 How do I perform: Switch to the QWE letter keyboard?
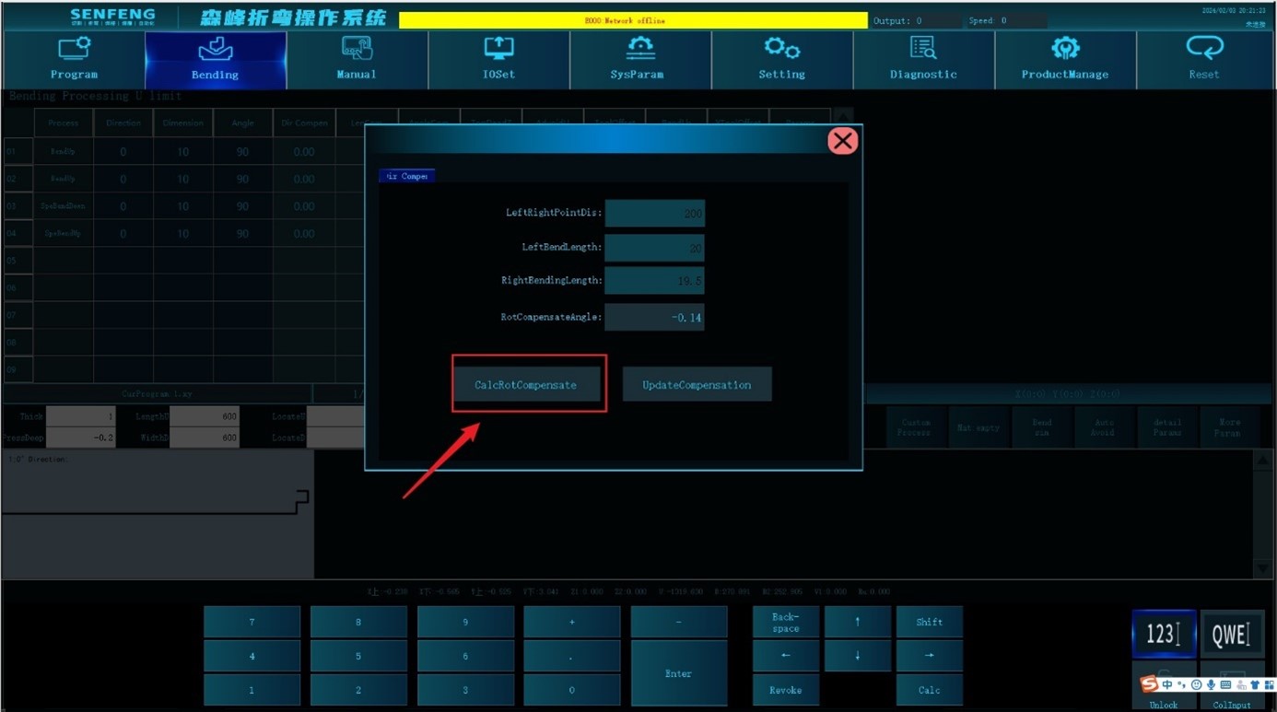(x=1232, y=634)
